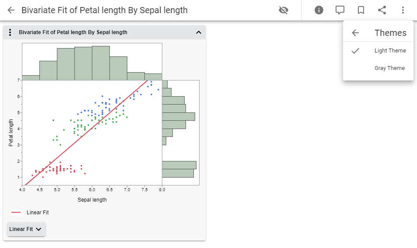The height and width of the screenshot is (248, 417).
Task: Click the Petal length axis label
Action: (11, 133)
